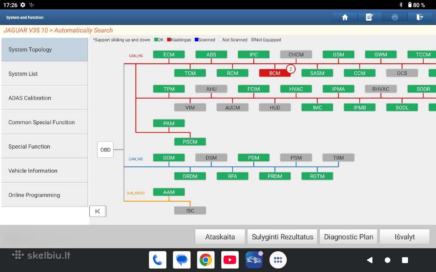Select the TPM module node
436x272 pixels.
[169, 89]
